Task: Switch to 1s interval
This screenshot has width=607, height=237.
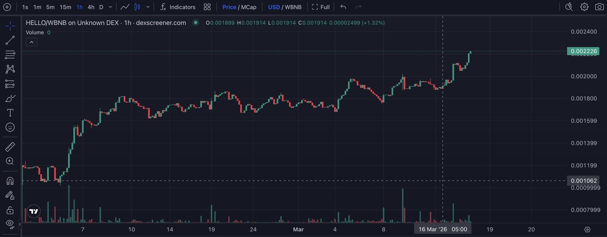Action: (x=25, y=7)
